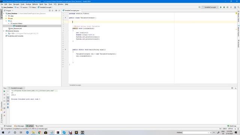Run VariableConcepts with the toolbar play icon
The image size is (240, 135).
click(x=221, y=7)
